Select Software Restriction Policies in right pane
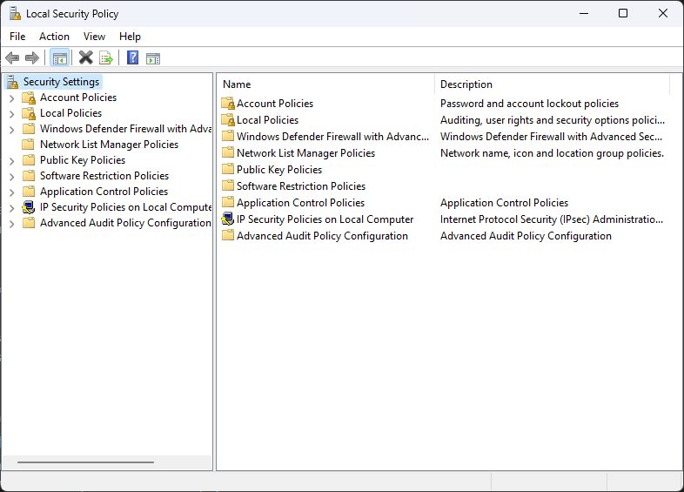684x492 pixels. pyautogui.click(x=300, y=186)
